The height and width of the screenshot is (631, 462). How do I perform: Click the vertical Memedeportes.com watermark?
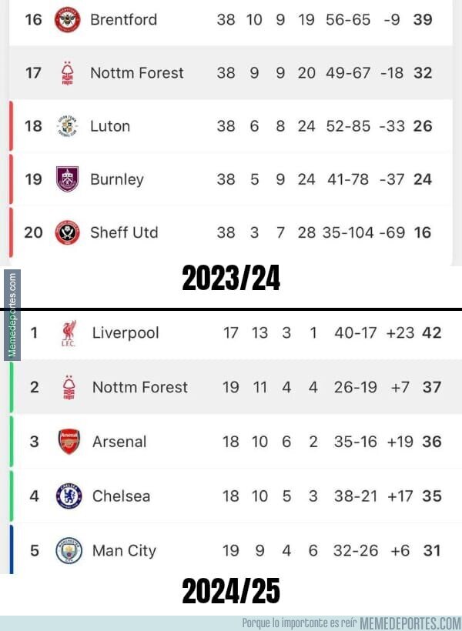pyautogui.click(x=12, y=315)
